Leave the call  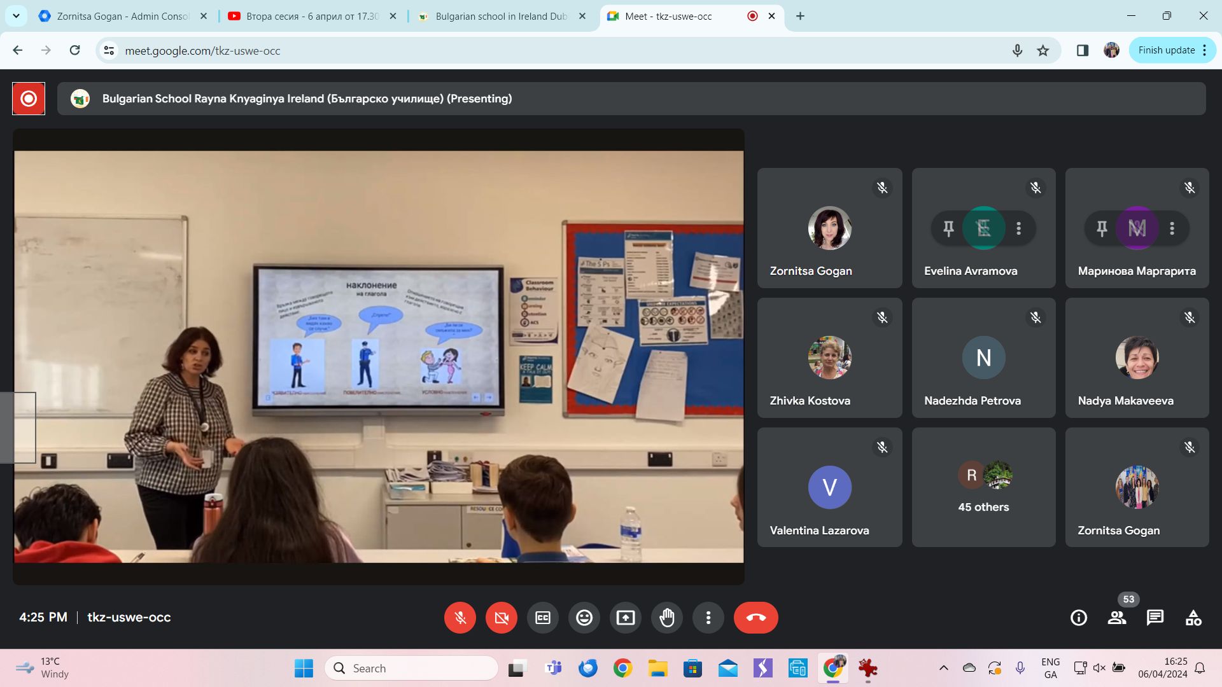coord(755,618)
